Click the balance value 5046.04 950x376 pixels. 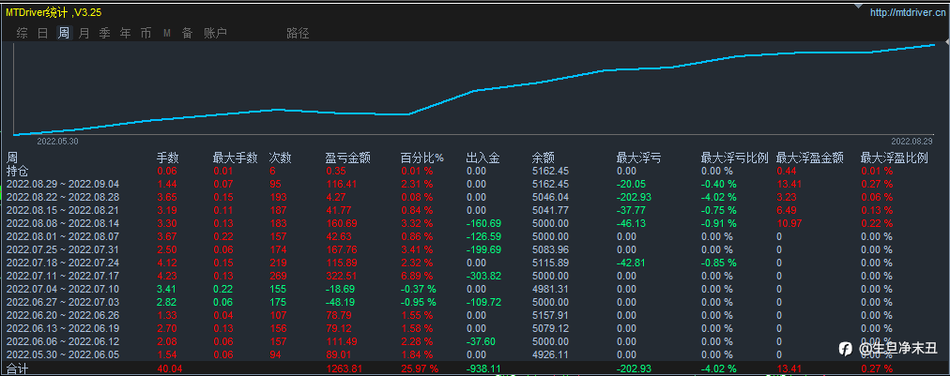(550, 197)
